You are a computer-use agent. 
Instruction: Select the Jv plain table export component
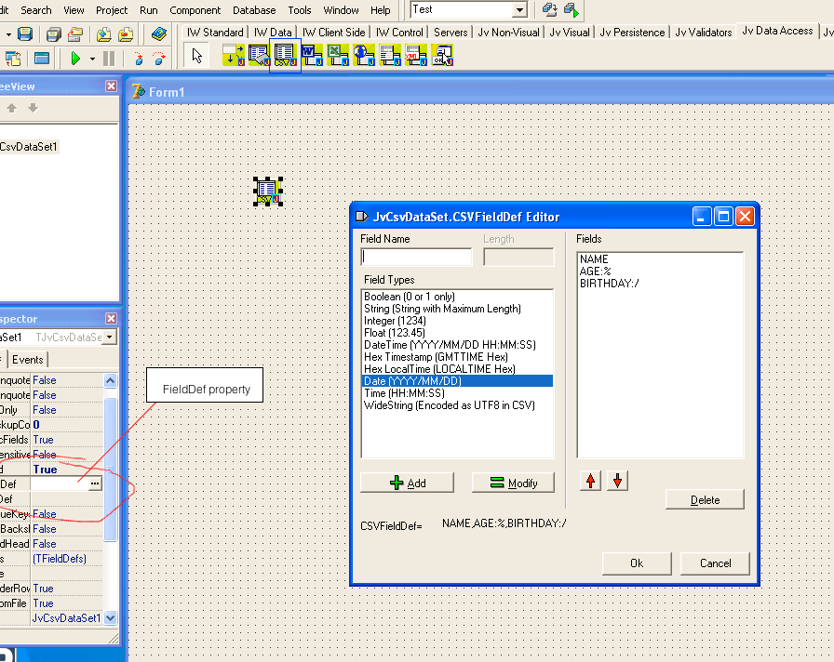point(390,55)
